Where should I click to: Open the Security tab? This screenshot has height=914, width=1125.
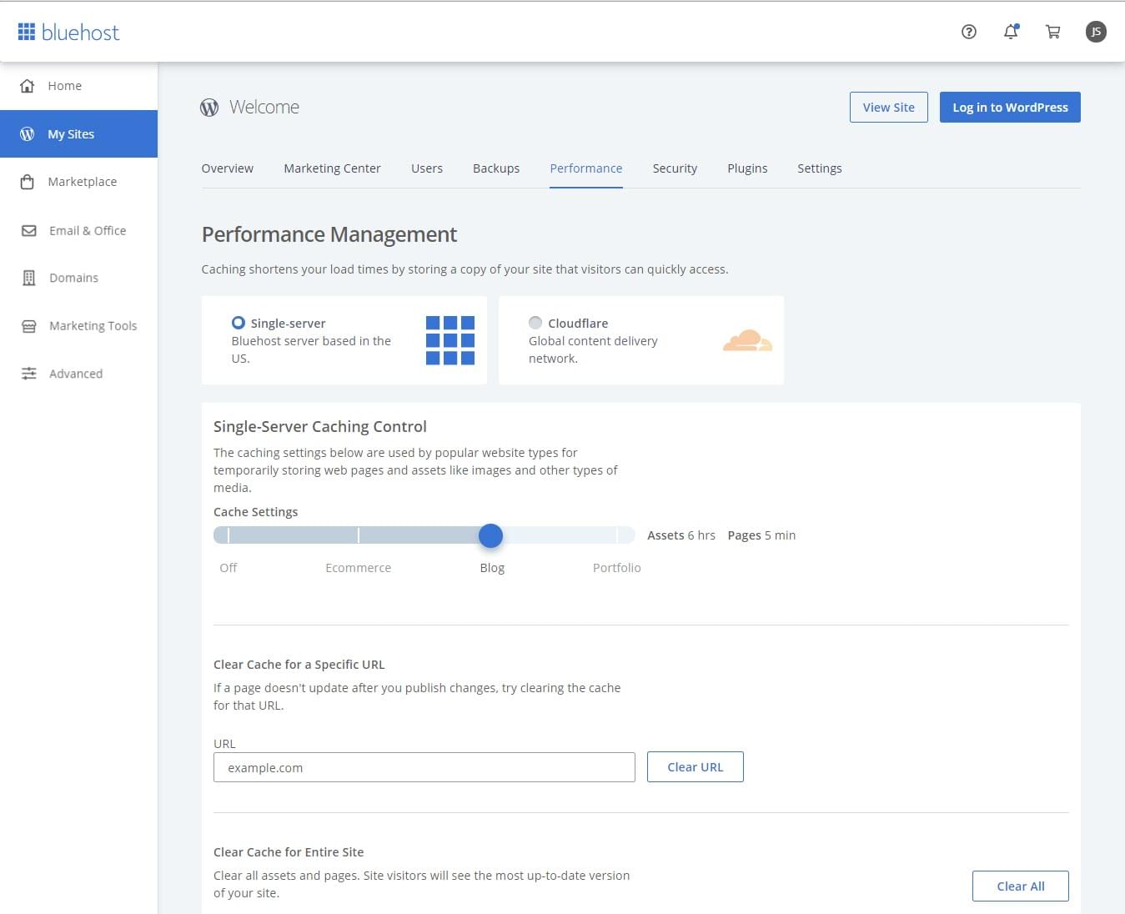(x=675, y=168)
